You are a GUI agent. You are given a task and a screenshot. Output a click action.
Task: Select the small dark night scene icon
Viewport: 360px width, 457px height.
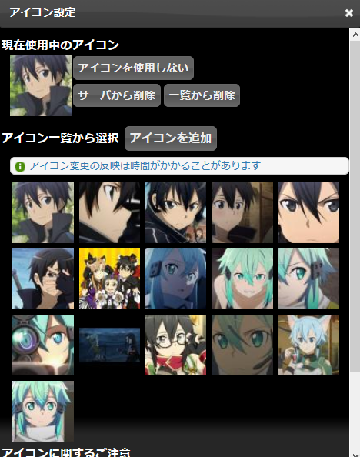pos(109,345)
